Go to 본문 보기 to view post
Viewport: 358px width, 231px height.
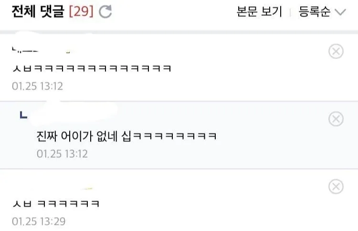[x=259, y=11]
